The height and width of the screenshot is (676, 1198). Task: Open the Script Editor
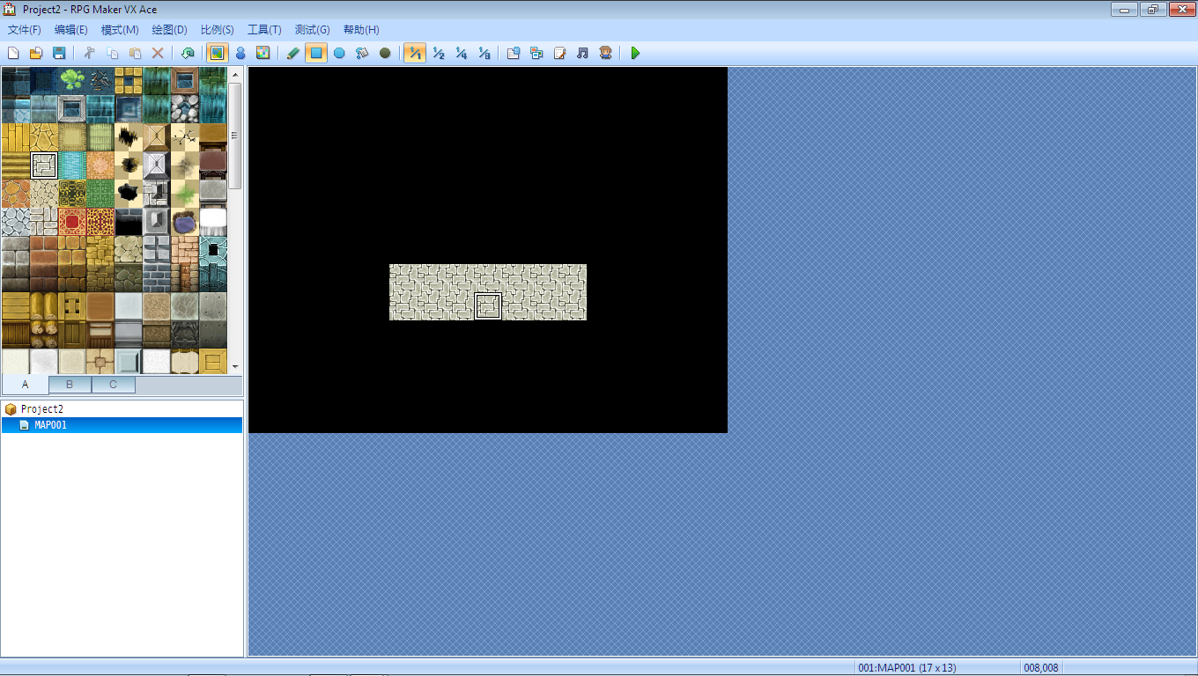click(x=559, y=54)
